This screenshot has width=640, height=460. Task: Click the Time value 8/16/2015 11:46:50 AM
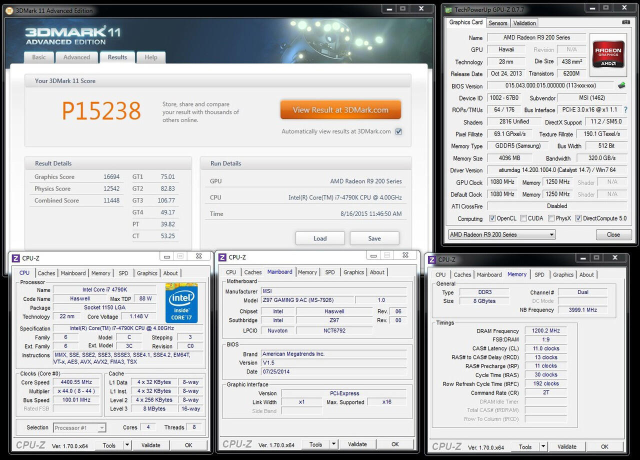[371, 213]
